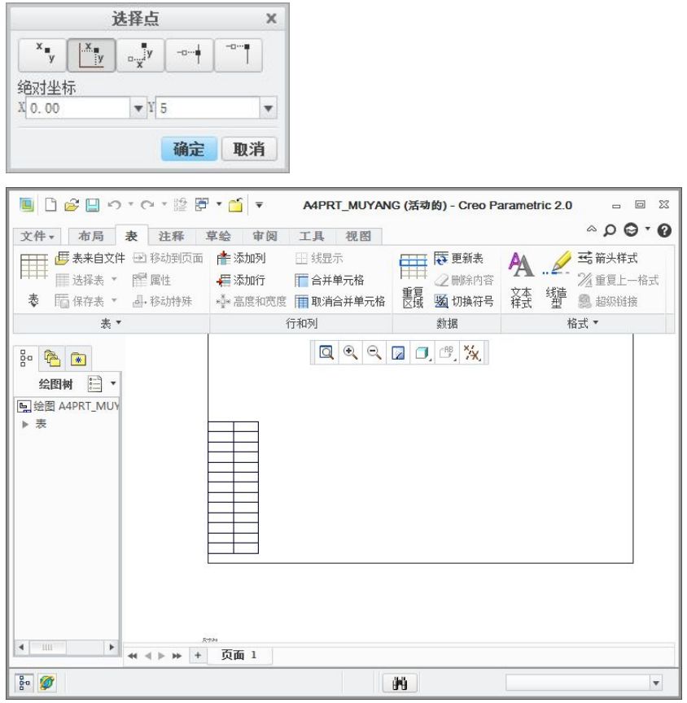Switch to the 注释 tab

point(171,236)
